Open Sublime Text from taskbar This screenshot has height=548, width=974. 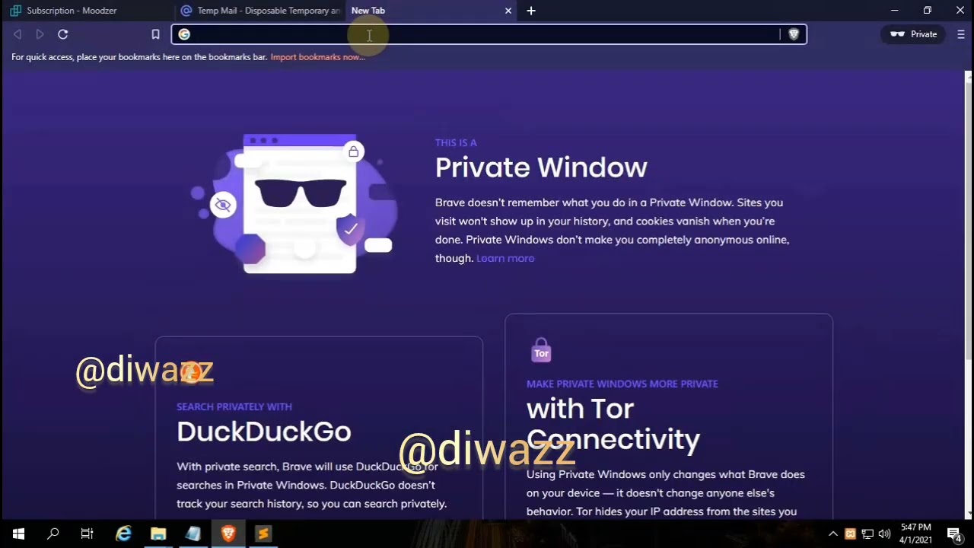(263, 534)
